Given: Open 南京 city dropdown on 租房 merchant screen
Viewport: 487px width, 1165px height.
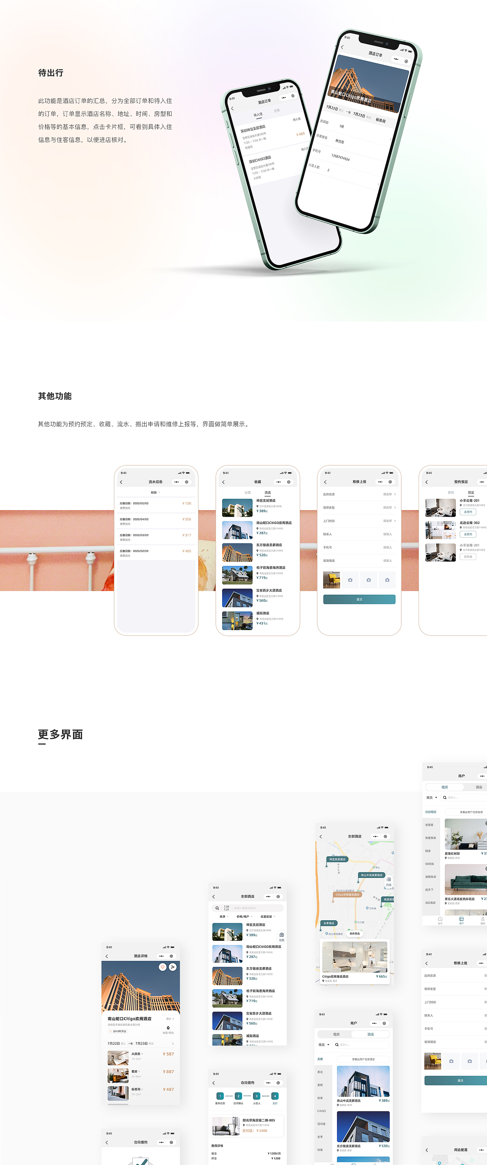Looking at the screenshot, I should click(x=431, y=798).
